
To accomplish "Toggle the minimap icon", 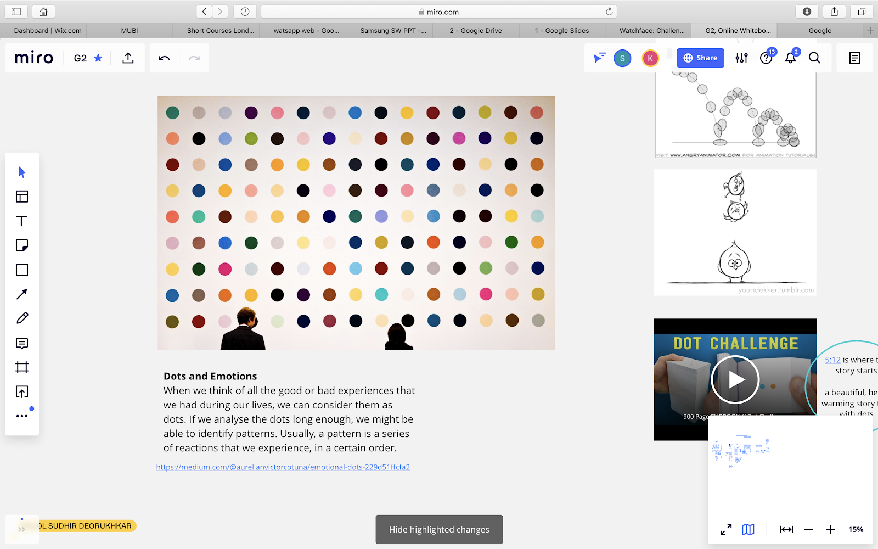I will tap(748, 529).
